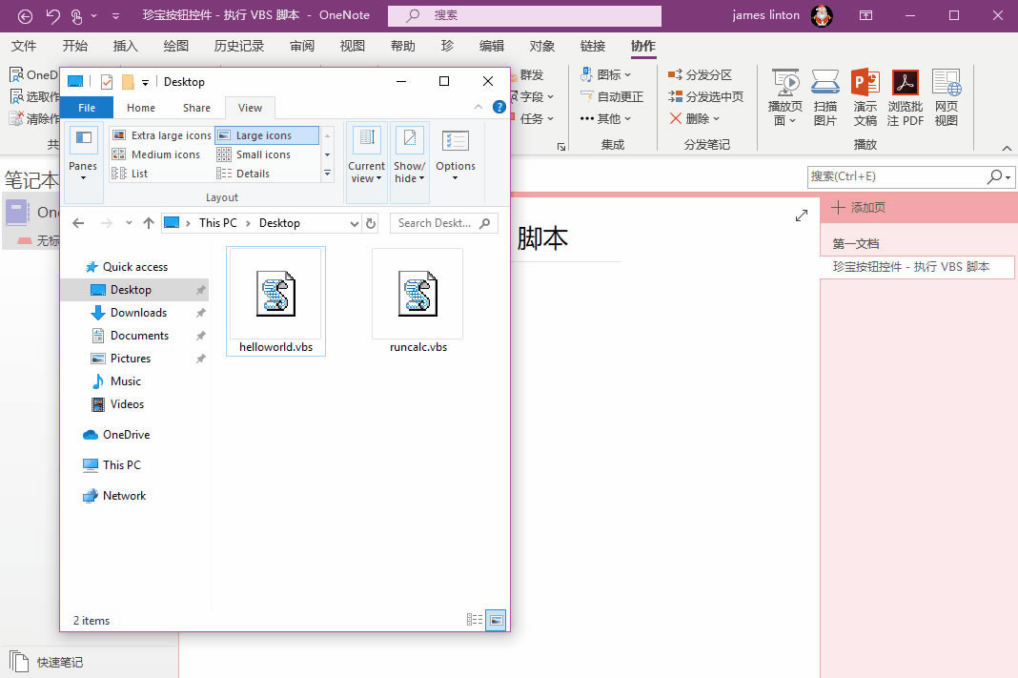Click the Search Desktop input field
Screen dimensions: 1018x678
pos(437,222)
